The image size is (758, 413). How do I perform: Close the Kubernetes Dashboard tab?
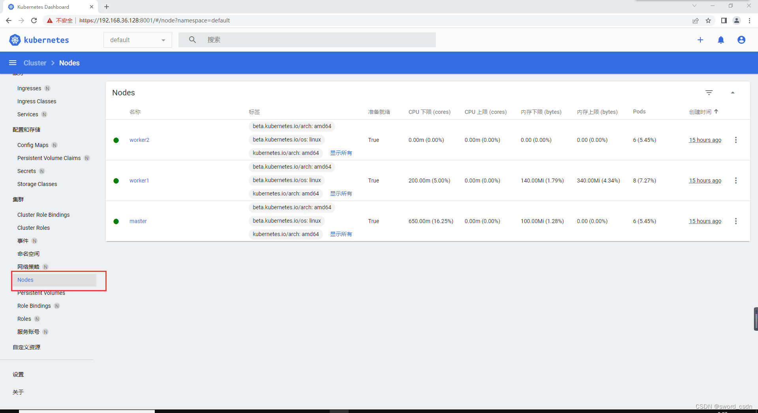pos(92,7)
